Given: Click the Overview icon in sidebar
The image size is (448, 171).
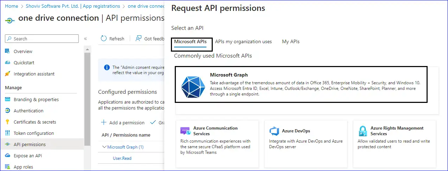Looking at the screenshot, I should tap(7, 51).
